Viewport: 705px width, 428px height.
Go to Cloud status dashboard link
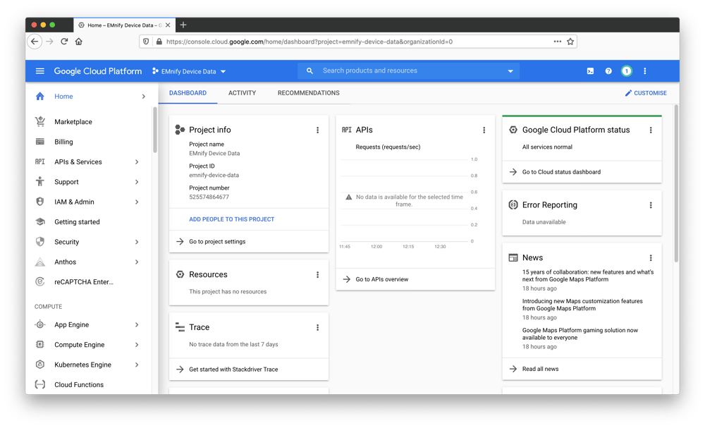[561, 172]
